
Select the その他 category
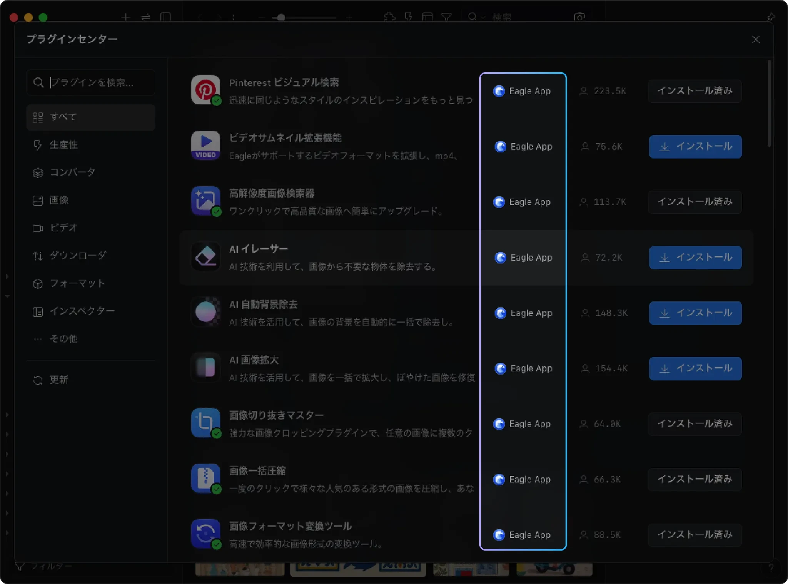91,339
